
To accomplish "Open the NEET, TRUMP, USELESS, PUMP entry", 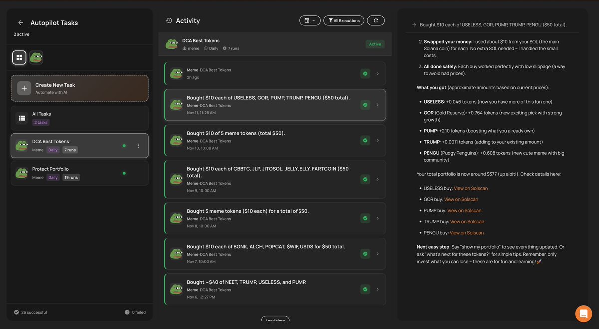I will pos(275,289).
